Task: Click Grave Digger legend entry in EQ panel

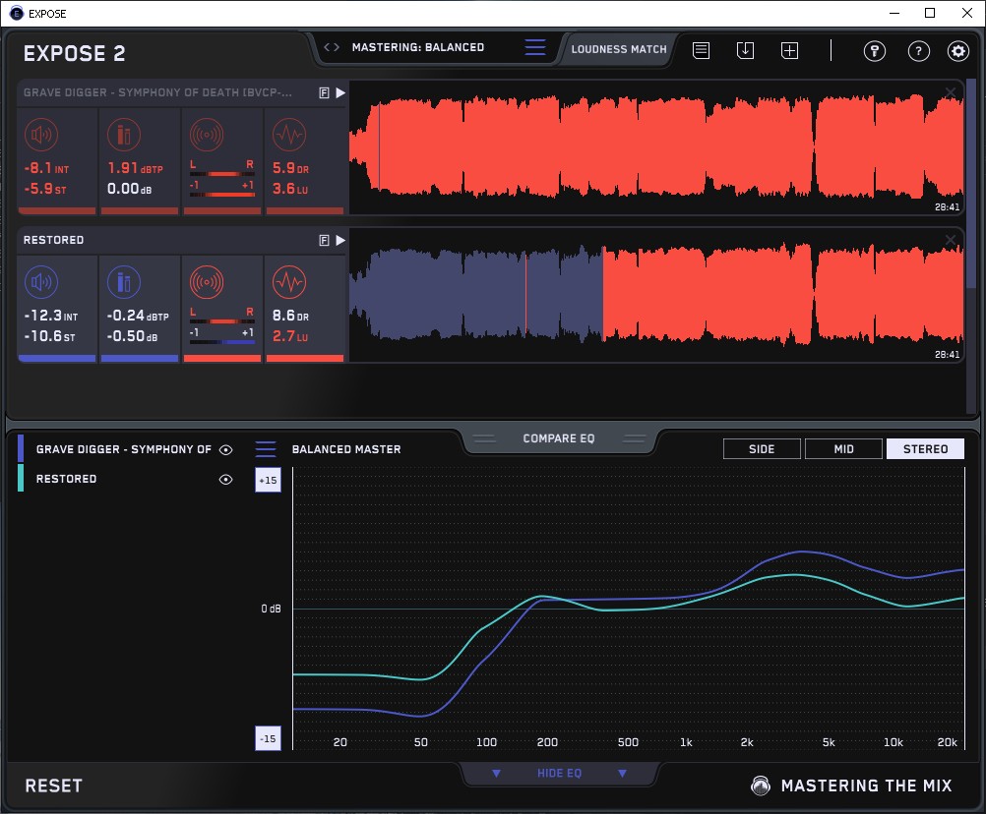Action: pyautogui.click(x=124, y=449)
